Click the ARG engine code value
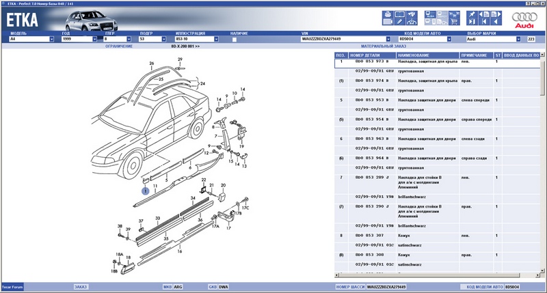 [x=178, y=287]
